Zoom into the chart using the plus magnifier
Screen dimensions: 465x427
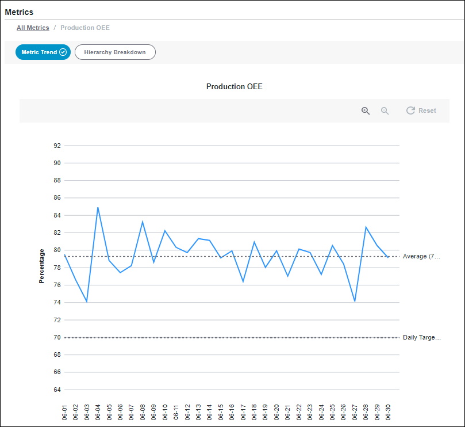point(366,110)
